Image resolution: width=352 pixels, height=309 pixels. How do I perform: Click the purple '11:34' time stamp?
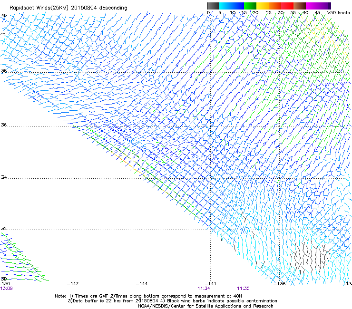tap(204, 289)
